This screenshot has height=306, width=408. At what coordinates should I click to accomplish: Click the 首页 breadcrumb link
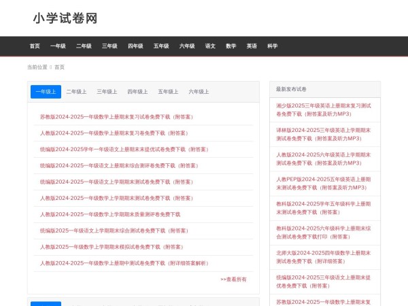(x=60, y=67)
